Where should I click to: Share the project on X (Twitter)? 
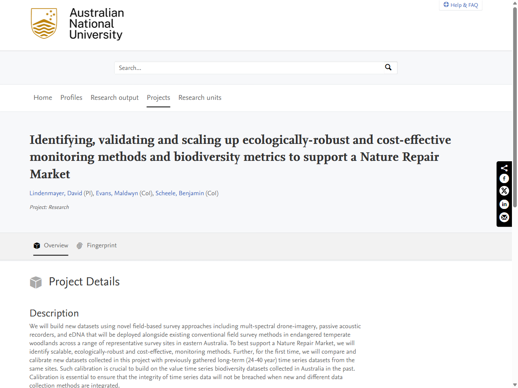[x=504, y=191]
